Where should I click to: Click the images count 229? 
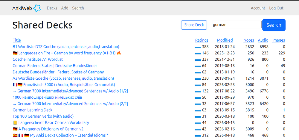coord(282,53)
